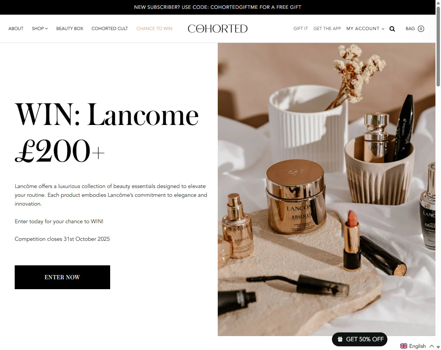Click the gift icon in the 50% off badge
The image size is (441, 350).
pyautogui.click(x=340, y=339)
